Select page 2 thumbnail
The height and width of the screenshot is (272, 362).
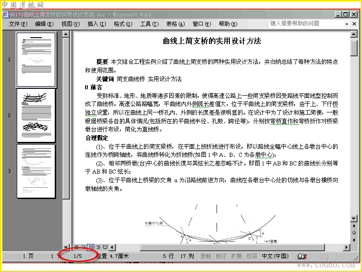36,116
